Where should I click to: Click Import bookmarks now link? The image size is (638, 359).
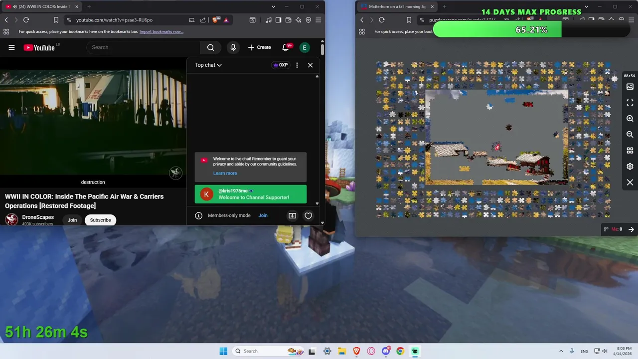(x=161, y=31)
